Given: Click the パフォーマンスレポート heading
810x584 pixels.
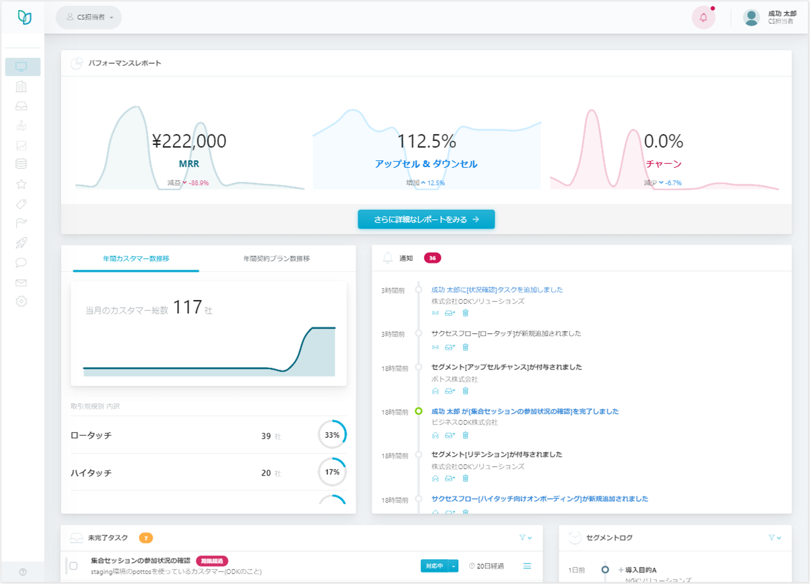Looking at the screenshot, I should tap(125, 63).
